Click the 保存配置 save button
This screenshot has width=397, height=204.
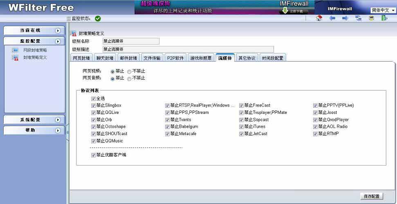point(372,196)
